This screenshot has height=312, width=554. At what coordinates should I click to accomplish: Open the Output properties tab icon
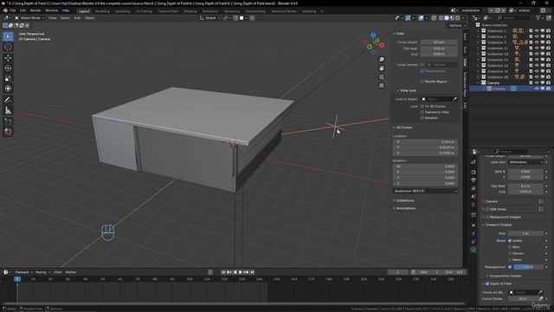pos(473,180)
